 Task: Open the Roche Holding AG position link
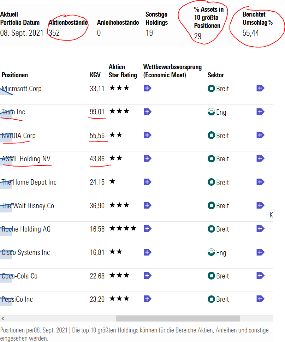pos(26,229)
